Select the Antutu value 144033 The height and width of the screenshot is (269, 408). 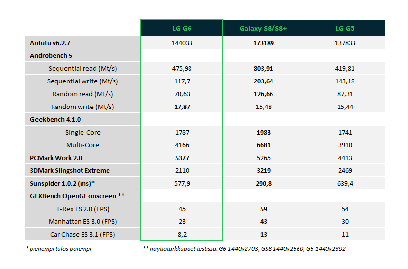coord(182,43)
